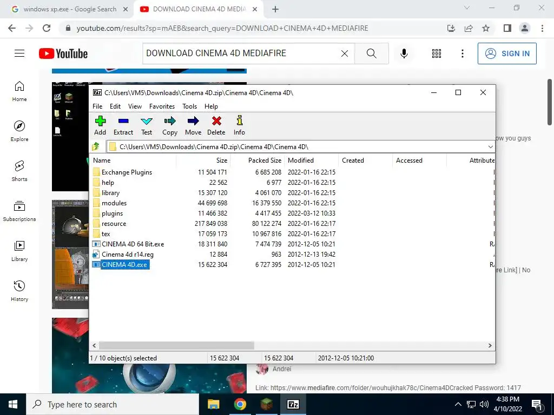
Task: Select the library folder row
Action: (110, 193)
